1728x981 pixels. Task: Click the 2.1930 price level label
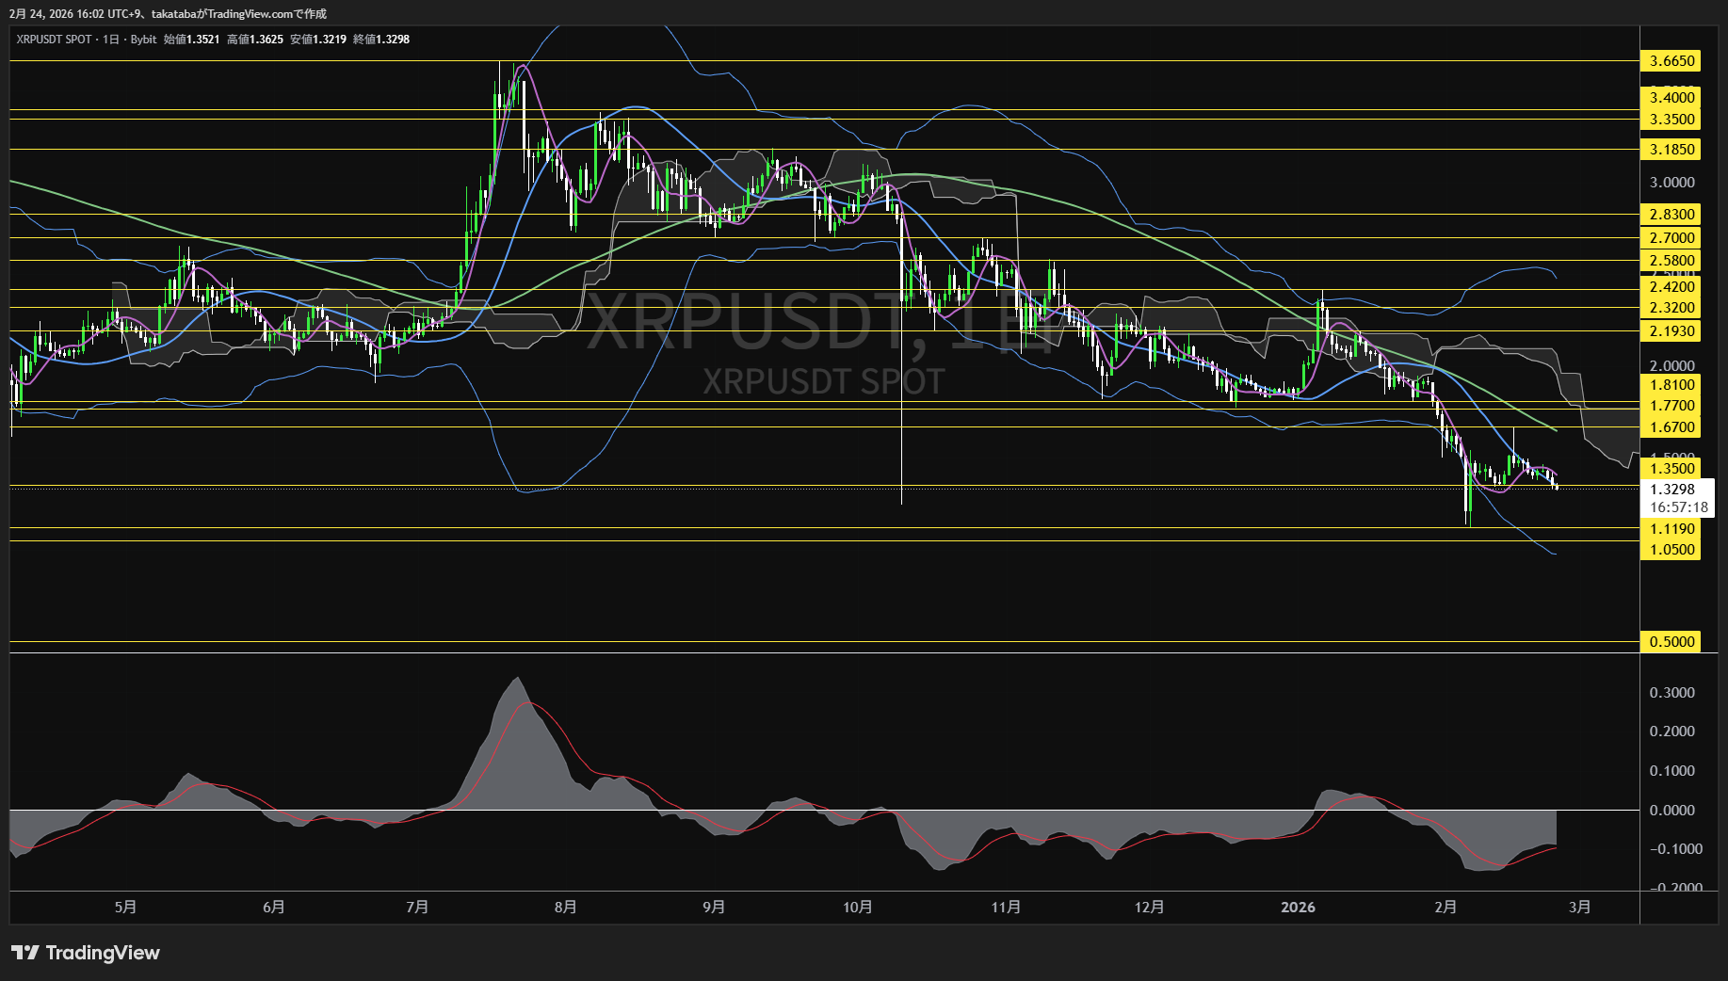coord(1671,331)
